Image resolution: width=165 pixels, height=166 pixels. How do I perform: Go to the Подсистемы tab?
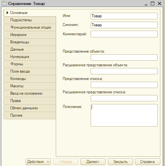pyautogui.click(x=30, y=20)
